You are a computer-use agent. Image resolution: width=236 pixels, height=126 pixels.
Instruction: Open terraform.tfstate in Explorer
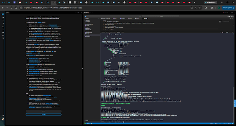(x=89, y=31)
